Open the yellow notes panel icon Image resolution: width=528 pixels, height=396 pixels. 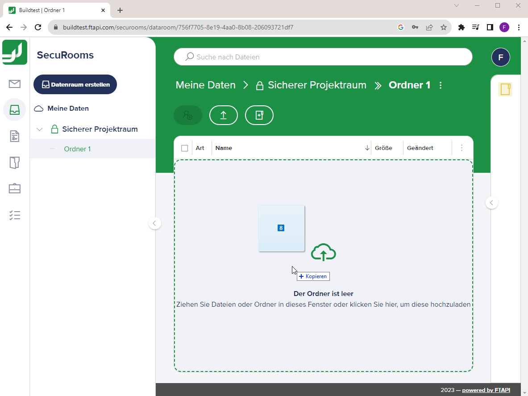coord(505,89)
